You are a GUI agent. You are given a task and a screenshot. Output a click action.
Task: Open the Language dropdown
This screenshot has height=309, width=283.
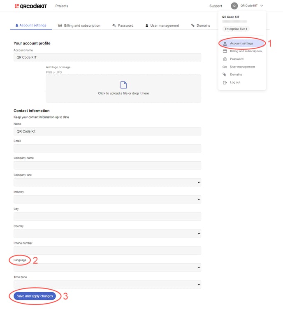click(107, 267)
